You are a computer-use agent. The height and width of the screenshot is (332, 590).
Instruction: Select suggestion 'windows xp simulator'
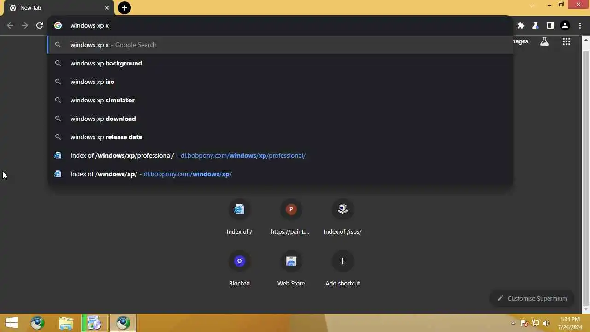[x=280, y=100]
